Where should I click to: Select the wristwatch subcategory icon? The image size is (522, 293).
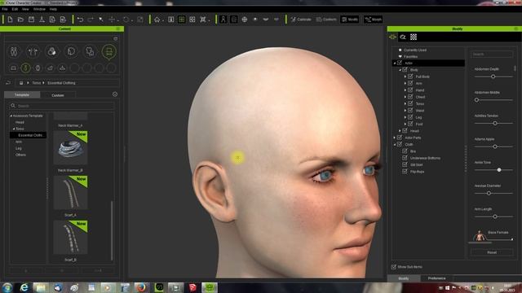(38, 68)
